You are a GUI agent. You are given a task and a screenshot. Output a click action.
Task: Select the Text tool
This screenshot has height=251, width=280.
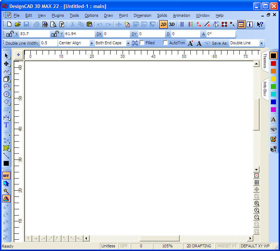(6, 125)
